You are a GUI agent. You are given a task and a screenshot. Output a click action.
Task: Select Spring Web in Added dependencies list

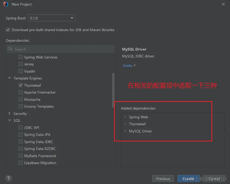138,117
